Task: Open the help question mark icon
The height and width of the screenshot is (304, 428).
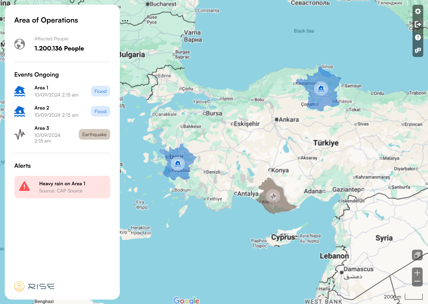Action: tap(418, 37)
